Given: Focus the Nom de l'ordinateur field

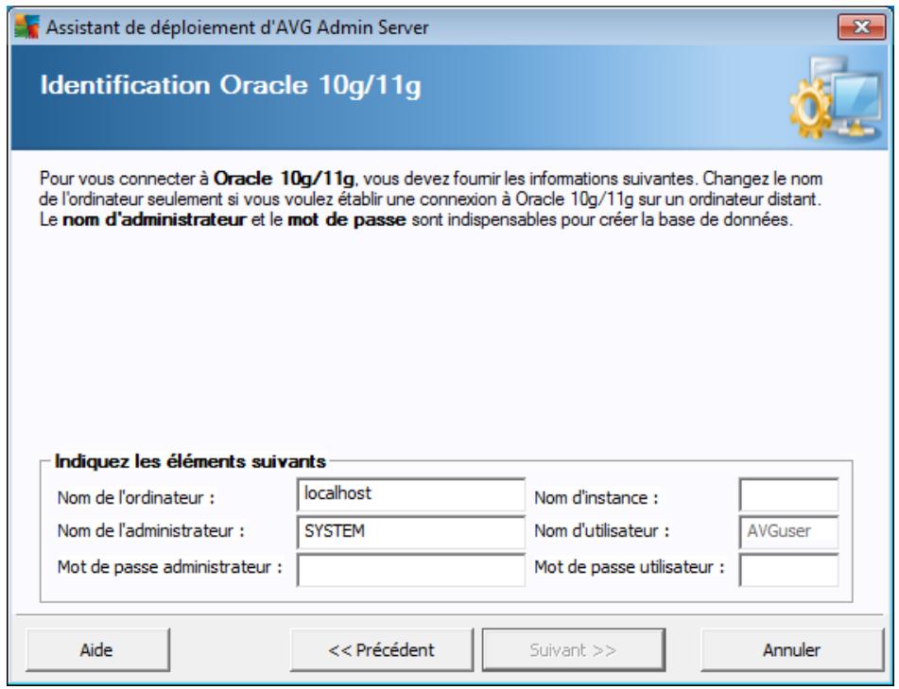Looking at the screenshot, I should click(410, 494).
